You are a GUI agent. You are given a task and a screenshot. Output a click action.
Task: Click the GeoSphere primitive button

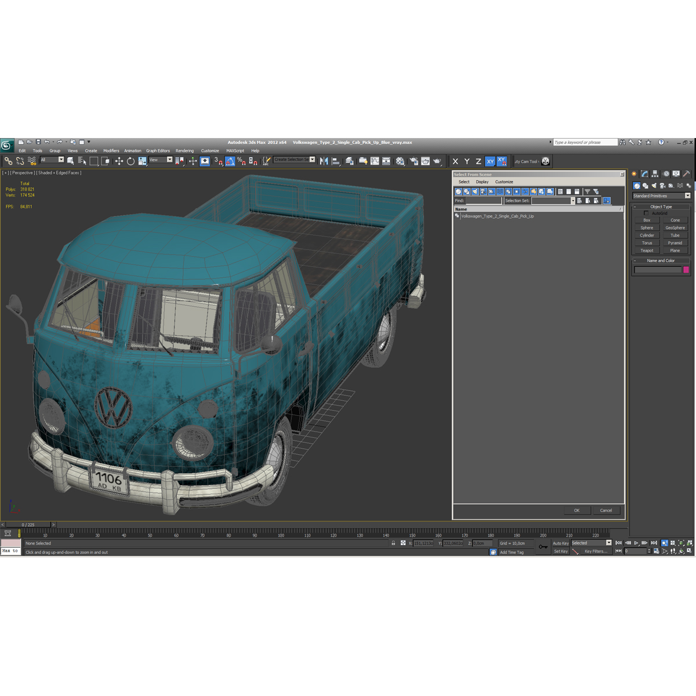(x=675, y=228)
